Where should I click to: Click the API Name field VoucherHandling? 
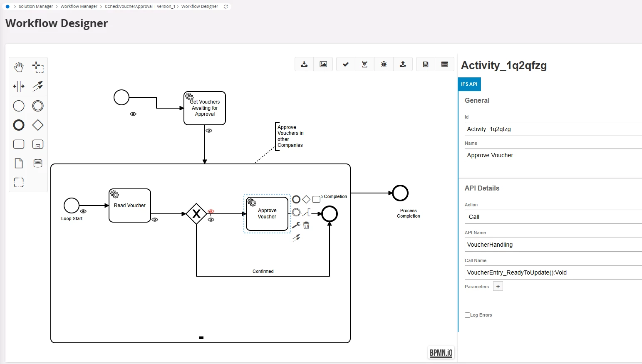click(x=553, y=245)
